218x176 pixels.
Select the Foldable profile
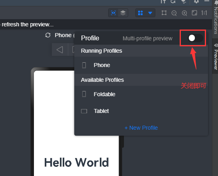click(141, 94)
